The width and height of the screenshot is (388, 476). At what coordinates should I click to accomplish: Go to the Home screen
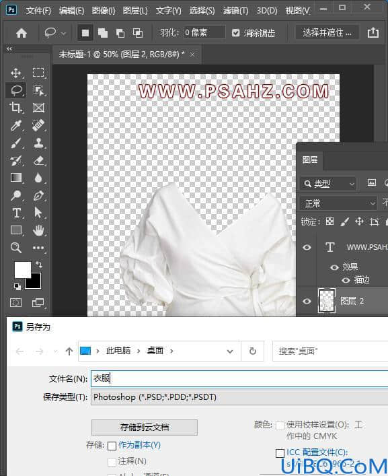pyautogui.click(x=22, y=33)
